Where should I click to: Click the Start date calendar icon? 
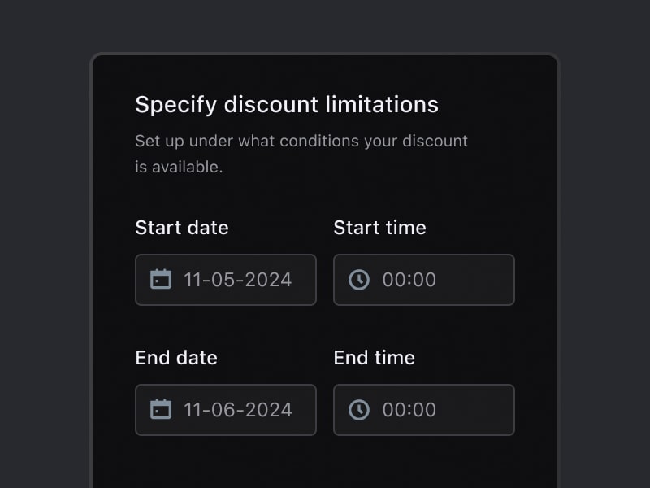tap(161, 280)
